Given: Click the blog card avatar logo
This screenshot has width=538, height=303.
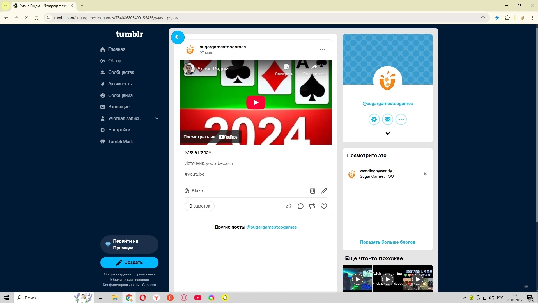Looking at the screenshot, I should click(x=387, y=81).
